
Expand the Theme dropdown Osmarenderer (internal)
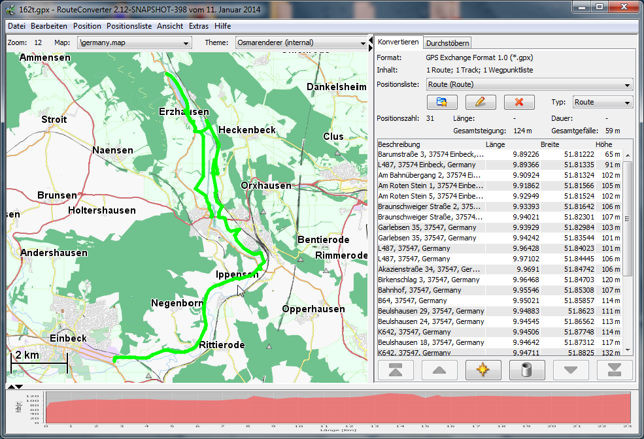tap(301, 42)
